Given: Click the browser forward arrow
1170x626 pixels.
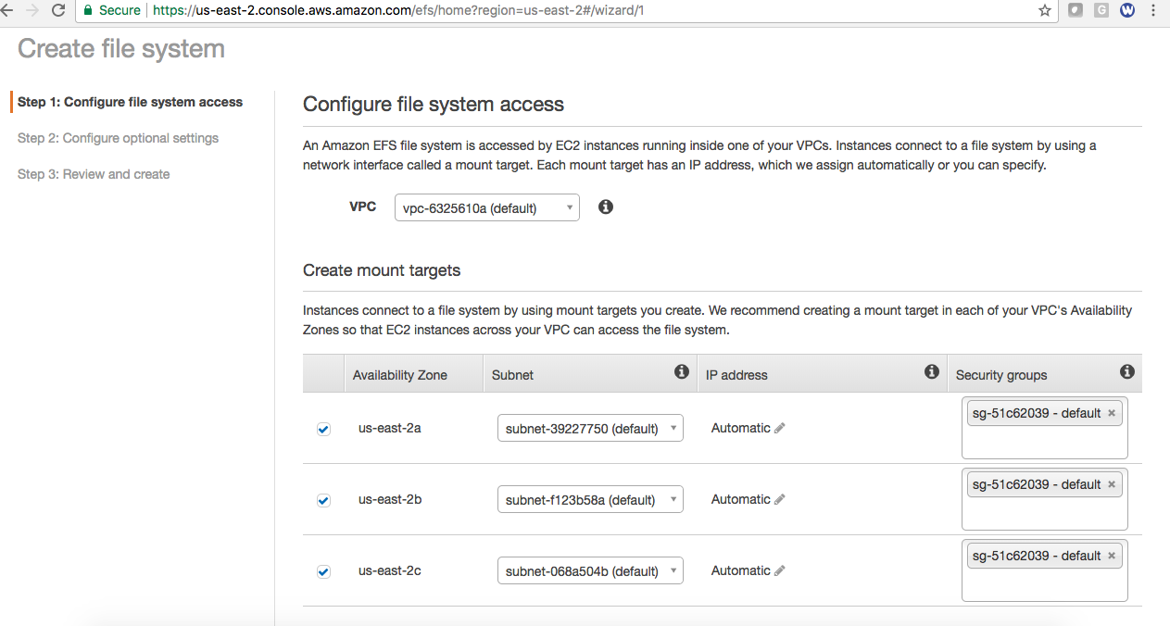Looking at the screenshot, I should coord(32,10).
